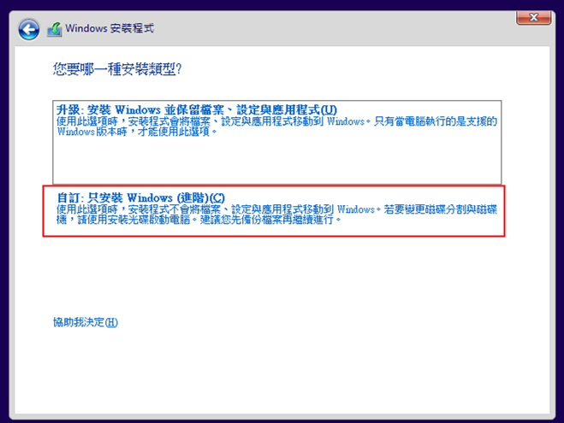
Task: Click the Windows 安裝程式 title text
Action: [110, 28]
